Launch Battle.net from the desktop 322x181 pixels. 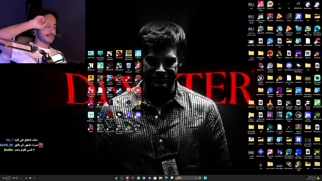[270, 42]
